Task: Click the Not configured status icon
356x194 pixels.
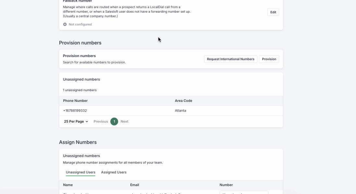Action: (65, 24)
